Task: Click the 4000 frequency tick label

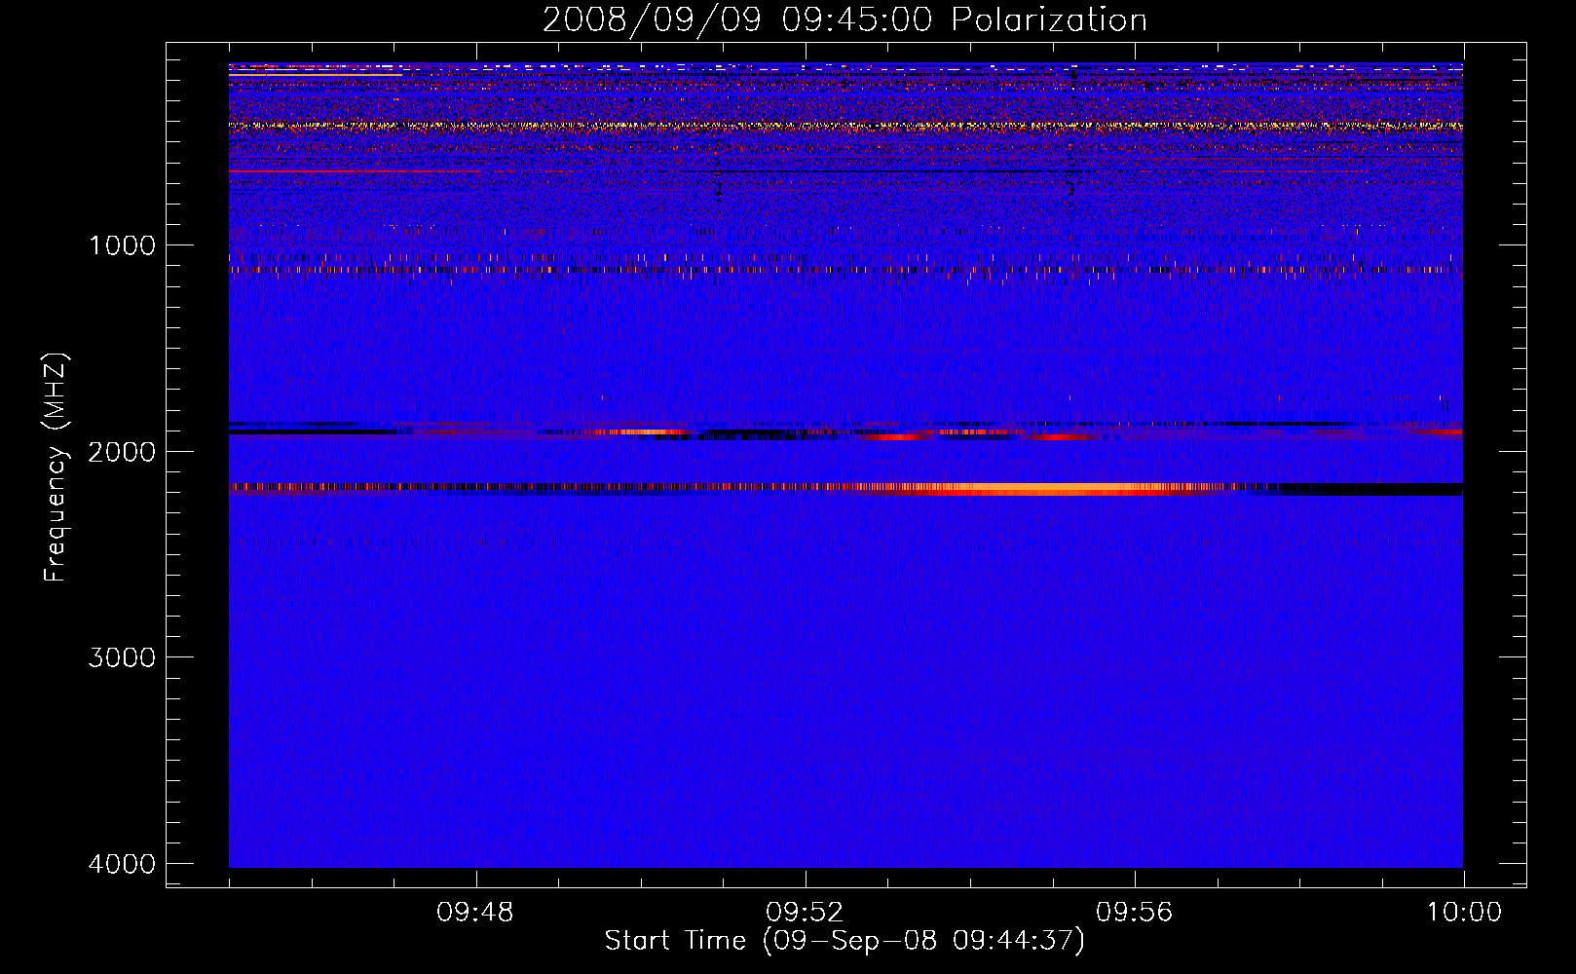Action: point(123,864)
